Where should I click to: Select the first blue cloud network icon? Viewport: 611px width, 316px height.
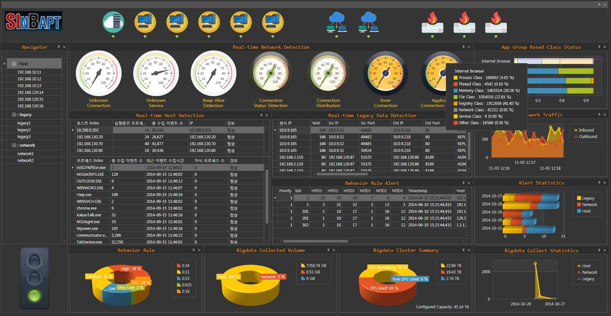click(337, 22)
